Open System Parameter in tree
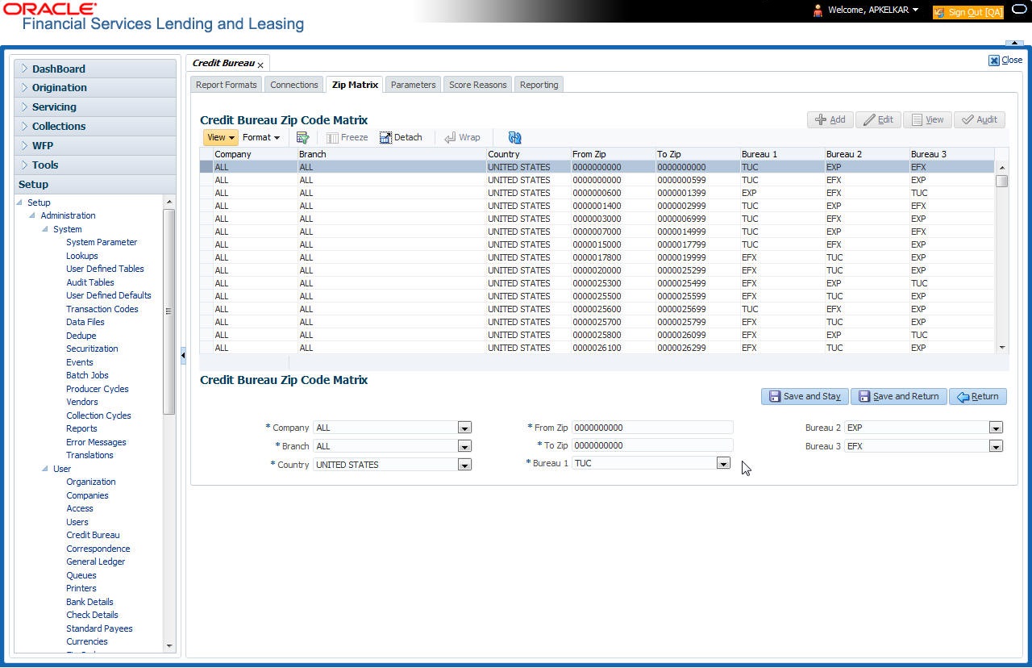The image size is (1032, 668). [x=102, y=242]
